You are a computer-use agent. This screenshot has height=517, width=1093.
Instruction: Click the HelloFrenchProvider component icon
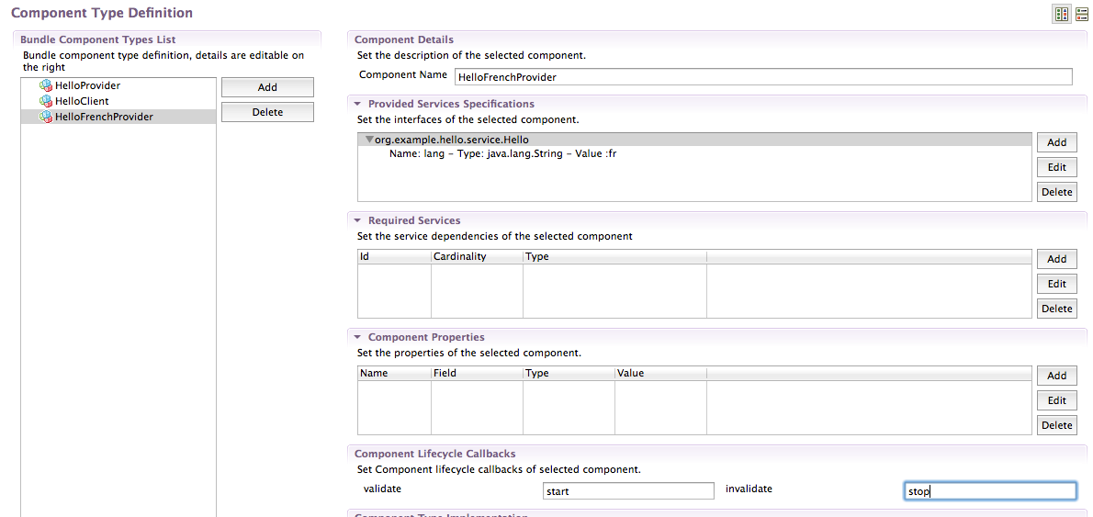tap(46, 117)
